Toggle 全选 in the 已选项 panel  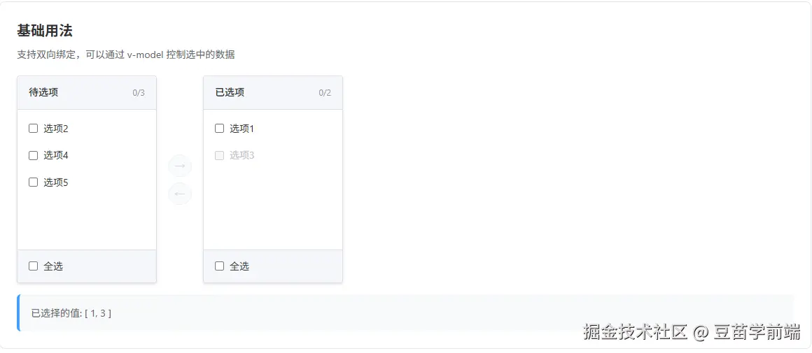point(220,266)
